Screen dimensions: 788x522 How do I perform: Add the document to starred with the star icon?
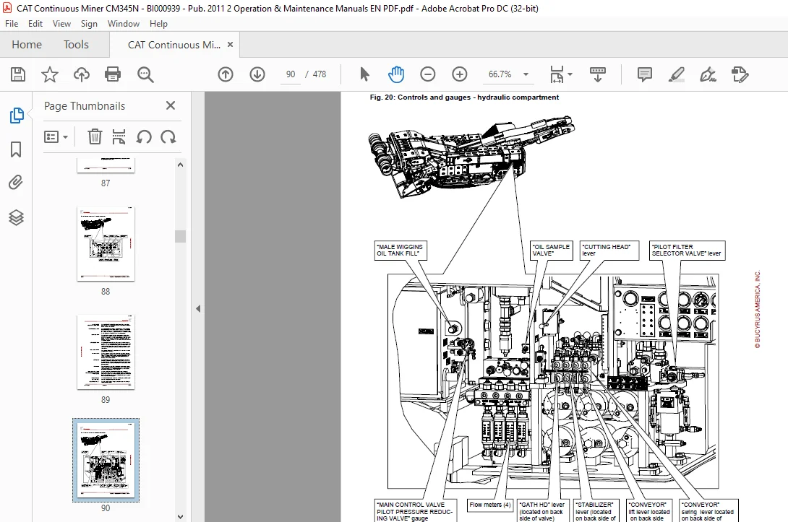[x=49, y=74]
